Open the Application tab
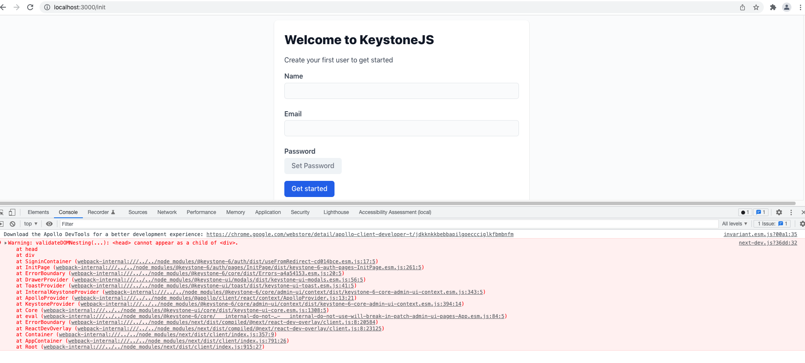The image size is (805, 363). 268,212
